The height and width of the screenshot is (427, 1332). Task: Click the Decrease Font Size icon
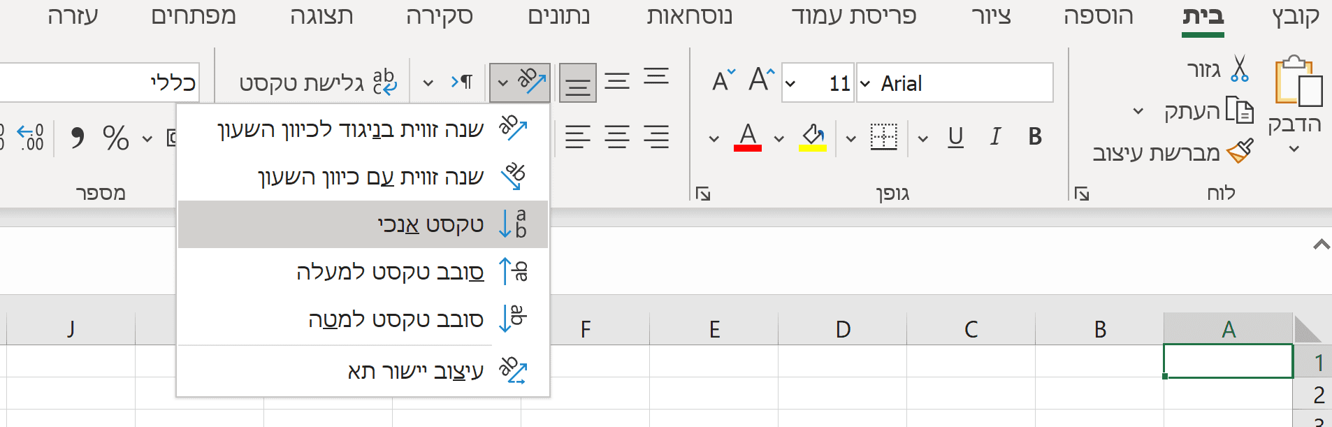723,80
